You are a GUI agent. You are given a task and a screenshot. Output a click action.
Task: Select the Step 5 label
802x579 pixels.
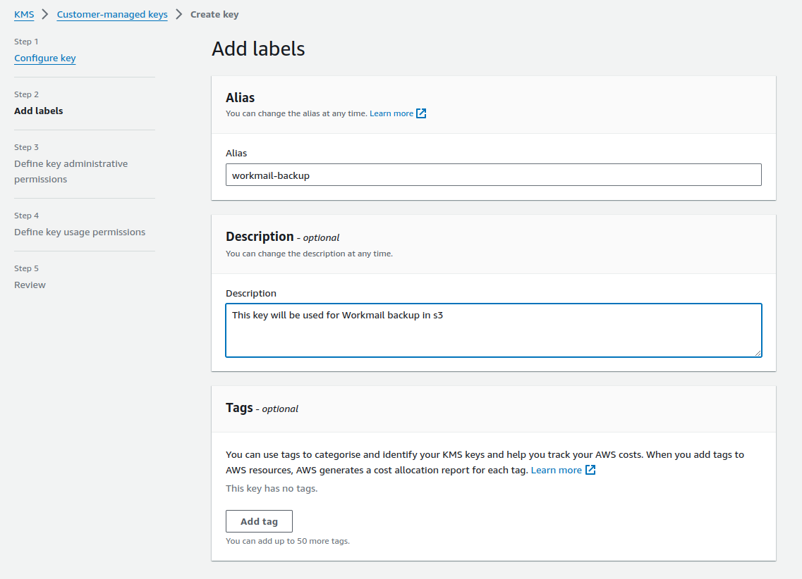point(26,268)
